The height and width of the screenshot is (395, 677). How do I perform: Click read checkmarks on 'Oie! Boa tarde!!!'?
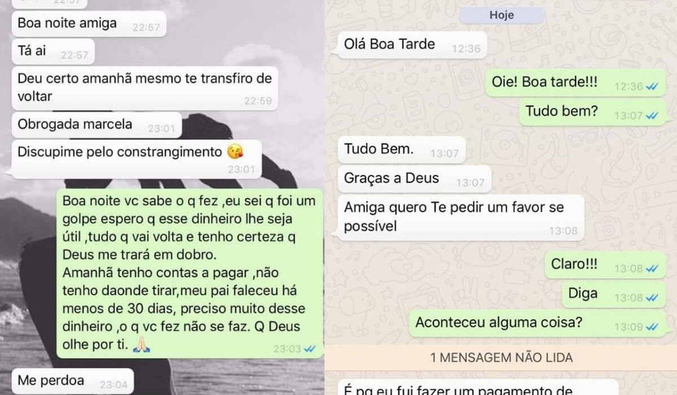(x=652, y=86)
